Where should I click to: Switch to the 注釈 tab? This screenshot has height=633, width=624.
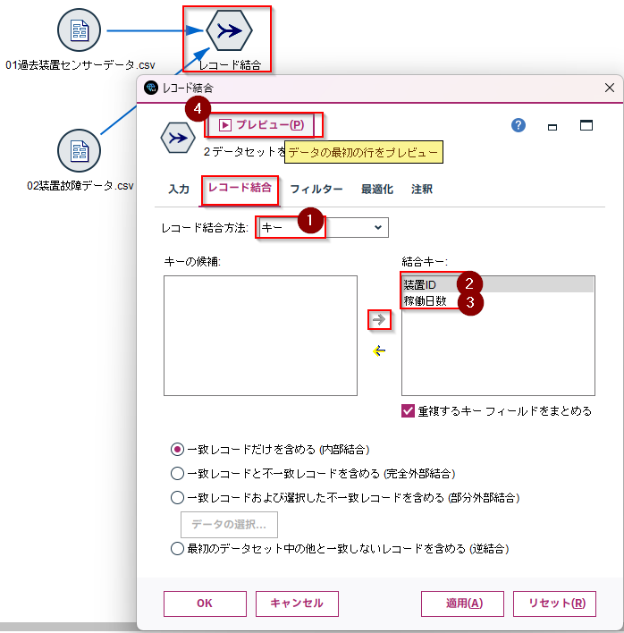[422, 189]
